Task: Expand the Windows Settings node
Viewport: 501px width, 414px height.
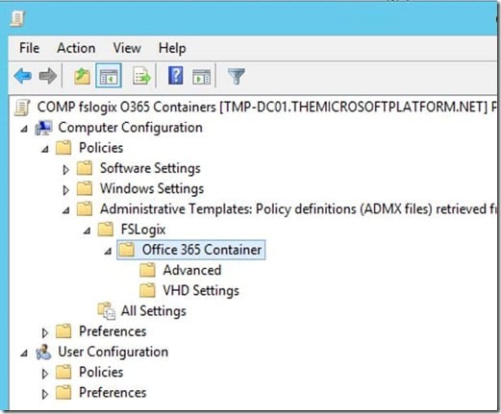Action: (65, 190)
